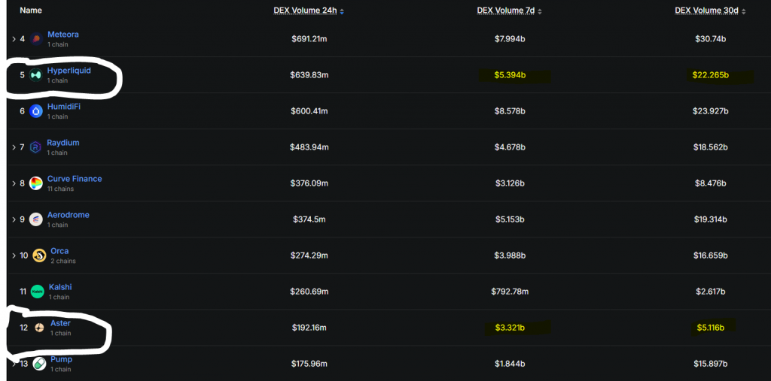The image size is (771, 381).
Task: Click the Hyperliquid logo icon
Action: pos(36,75)
